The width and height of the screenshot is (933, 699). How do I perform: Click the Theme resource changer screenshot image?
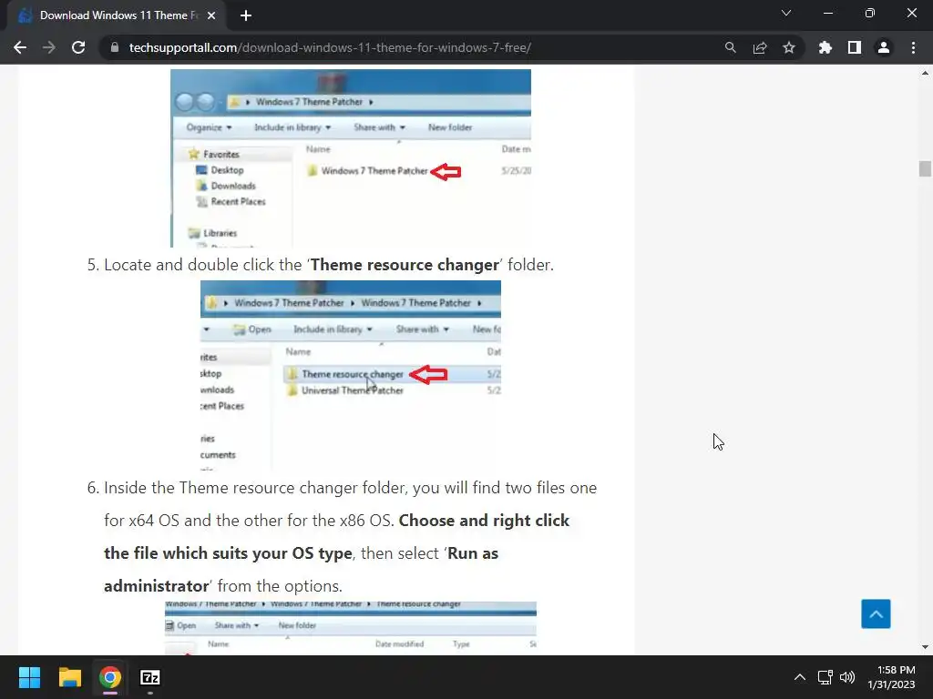[x=351, y=376]
